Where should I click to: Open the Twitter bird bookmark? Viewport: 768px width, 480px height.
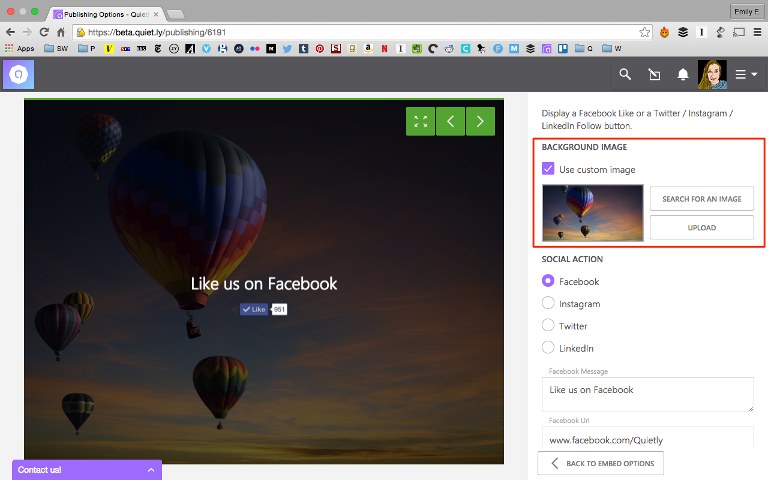[287, 49]
